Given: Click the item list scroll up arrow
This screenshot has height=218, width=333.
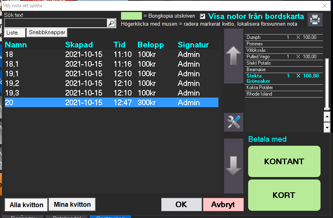Looking at the screenshot, I should (327, 117).
